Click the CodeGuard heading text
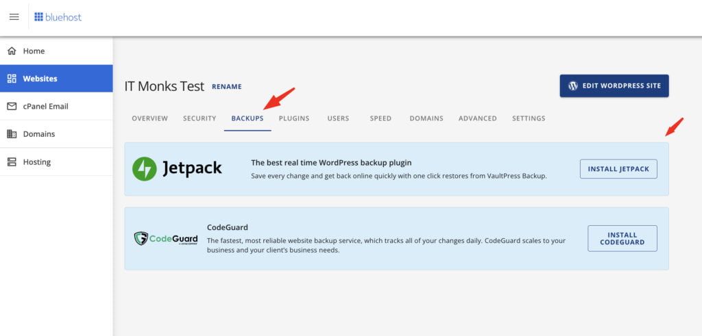The image size is (702, 336). 228,227
